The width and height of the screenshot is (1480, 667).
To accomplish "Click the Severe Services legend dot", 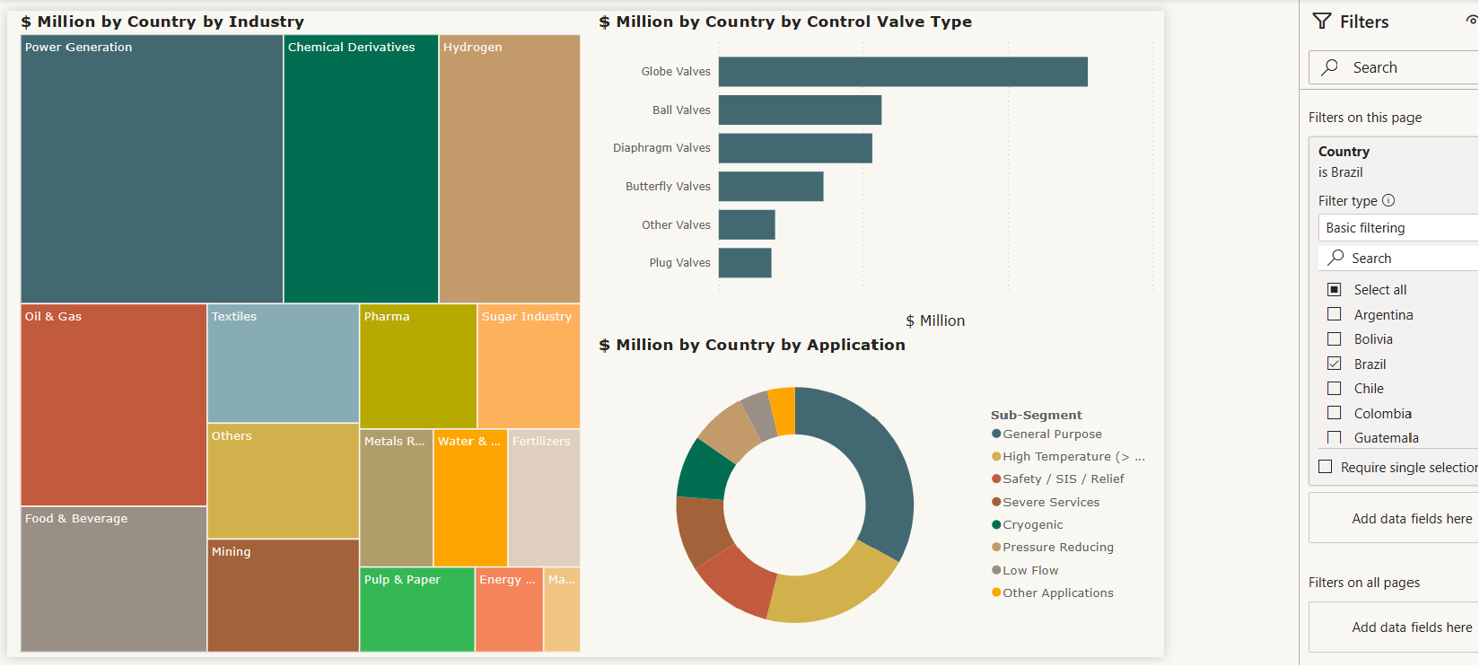I will (x=996, y=503).
